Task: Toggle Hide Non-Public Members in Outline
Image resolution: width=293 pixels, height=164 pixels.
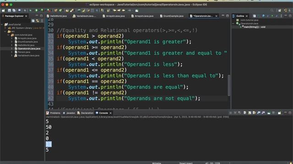Action: coord(272,16)
